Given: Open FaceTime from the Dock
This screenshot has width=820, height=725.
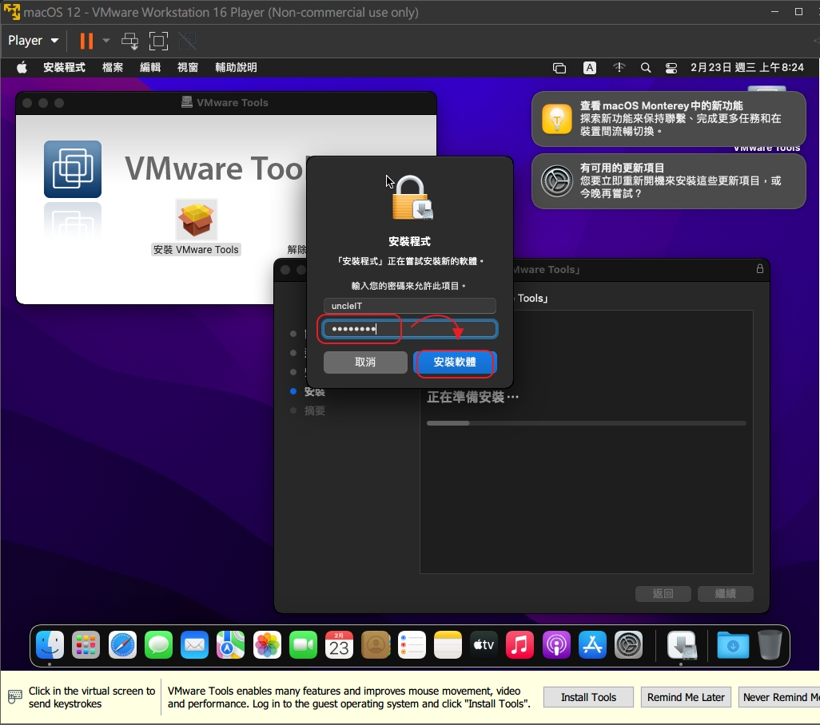Looking at the screenshot, I should pos(304,645).
